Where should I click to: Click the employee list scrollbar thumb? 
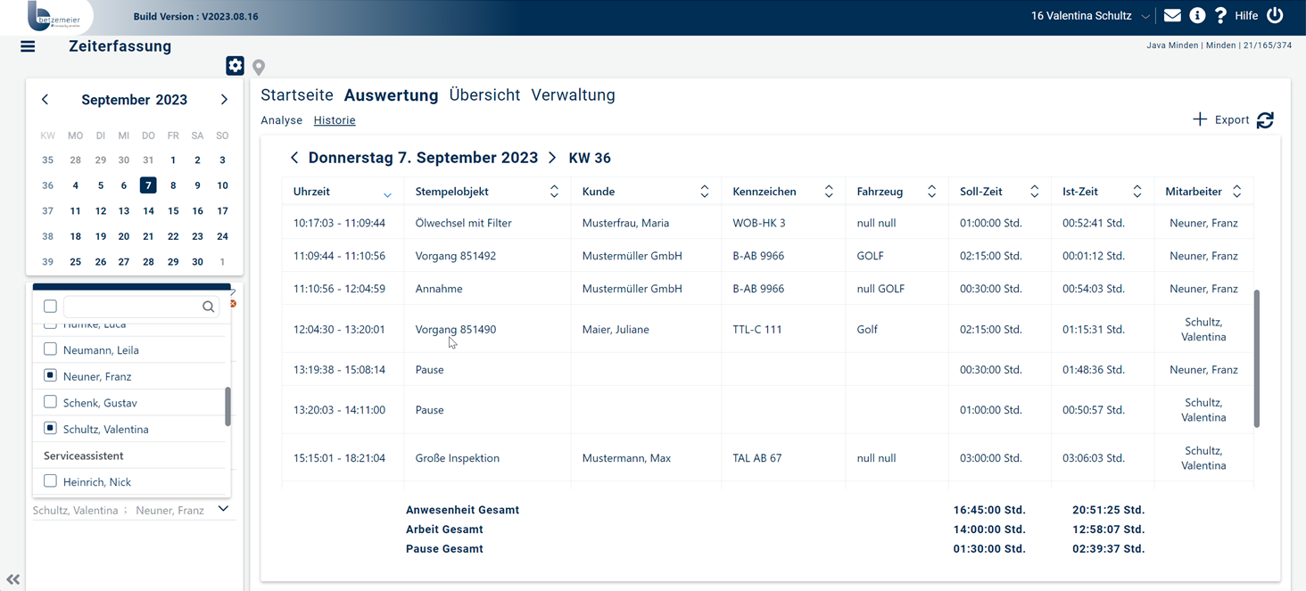point(227,406)
